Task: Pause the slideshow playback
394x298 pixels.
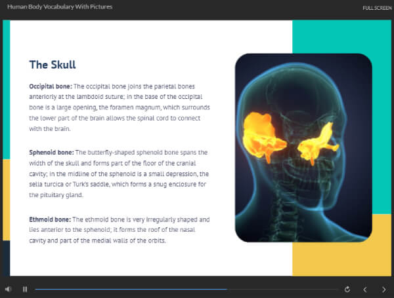Action: click(x=25, y=289)
